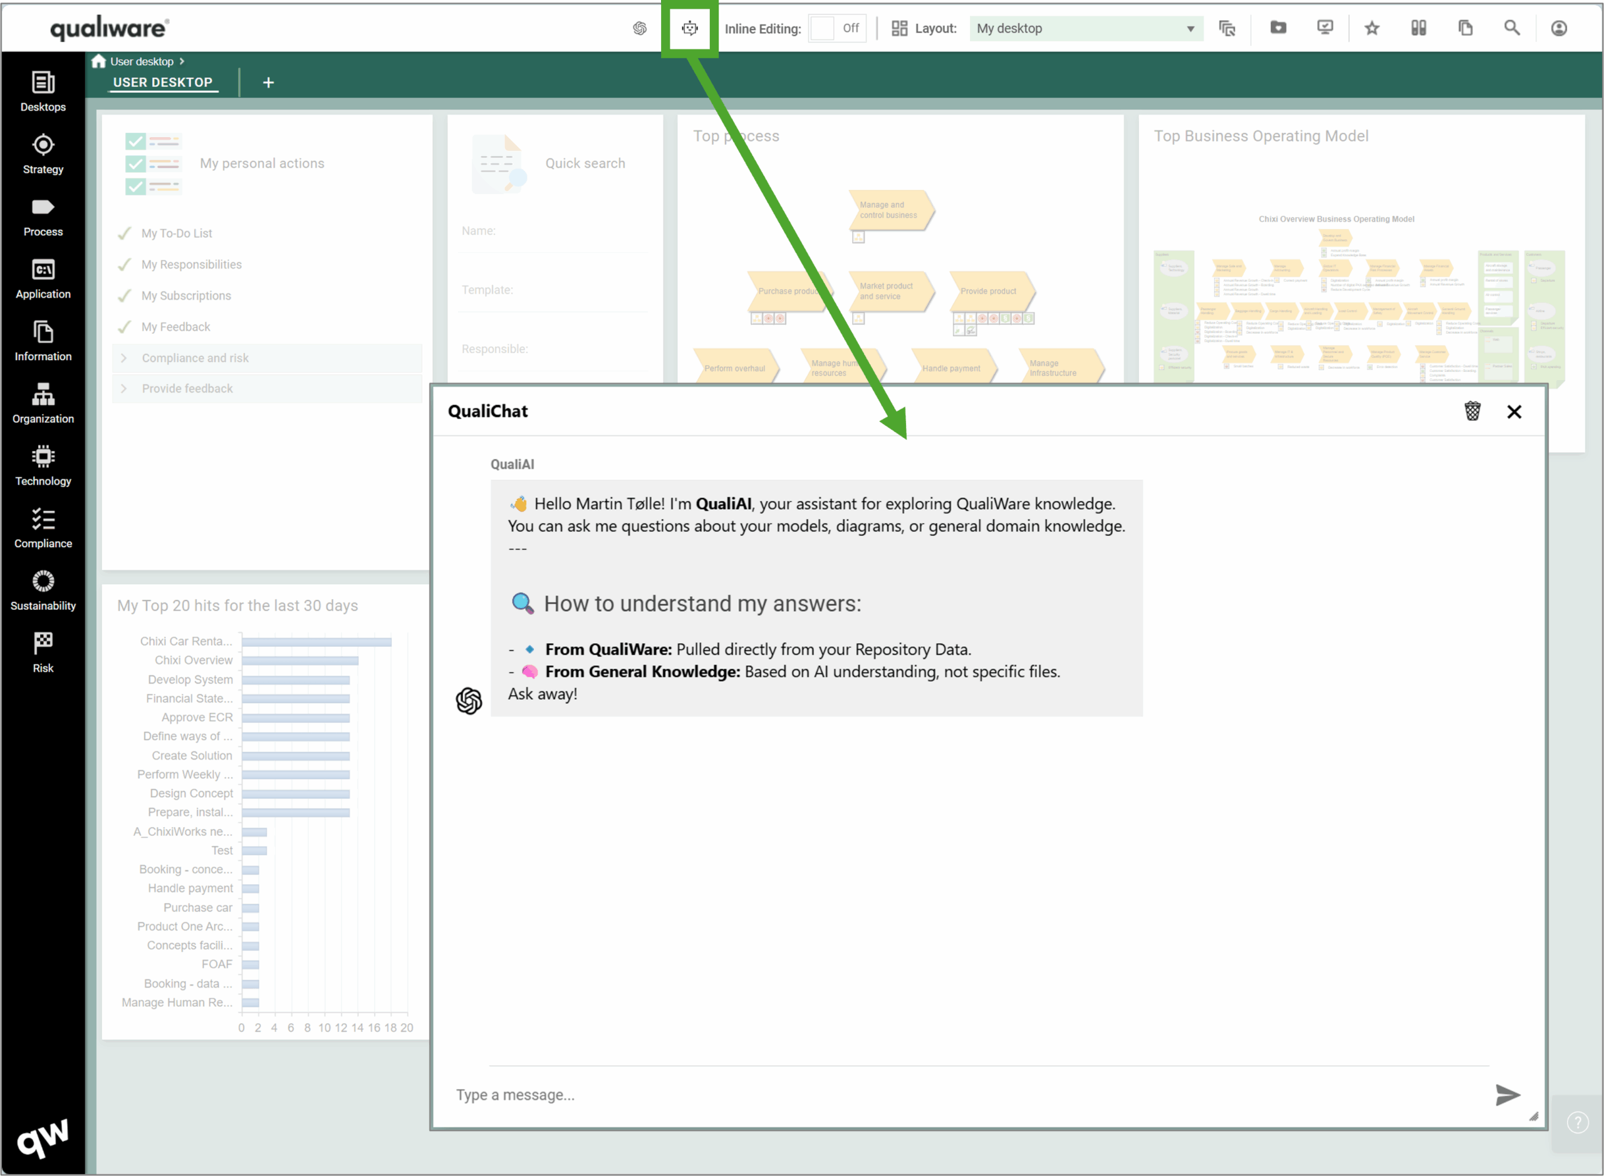1604x1176 pixels.
Task: Send message with the paper plane icon
Action: point(1507,1095)
